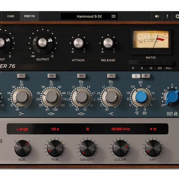Toggle HIQ on the KHz mid band
This screenshot has height=179, width=179.
tap(81, 76)
